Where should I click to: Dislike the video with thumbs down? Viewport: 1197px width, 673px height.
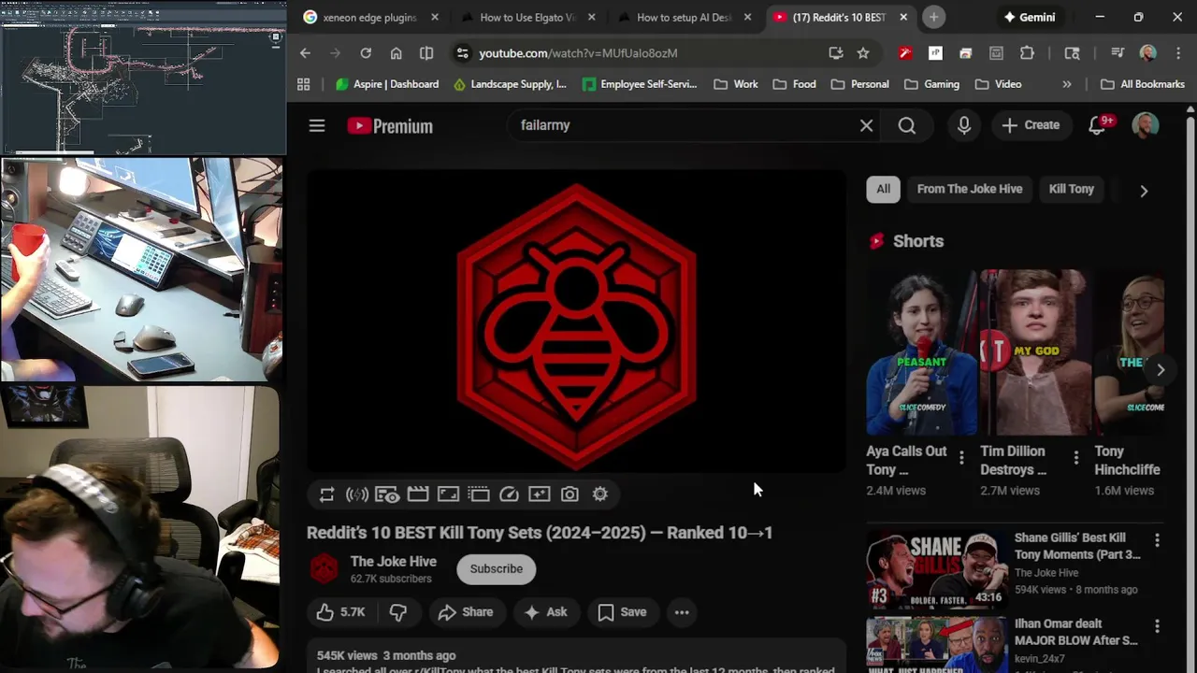click(x=398, y=612)
